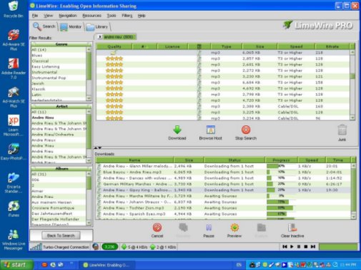Click the green Download arrow icon
Viewport: 361px width, 270px height.
[x=177, y=130]
